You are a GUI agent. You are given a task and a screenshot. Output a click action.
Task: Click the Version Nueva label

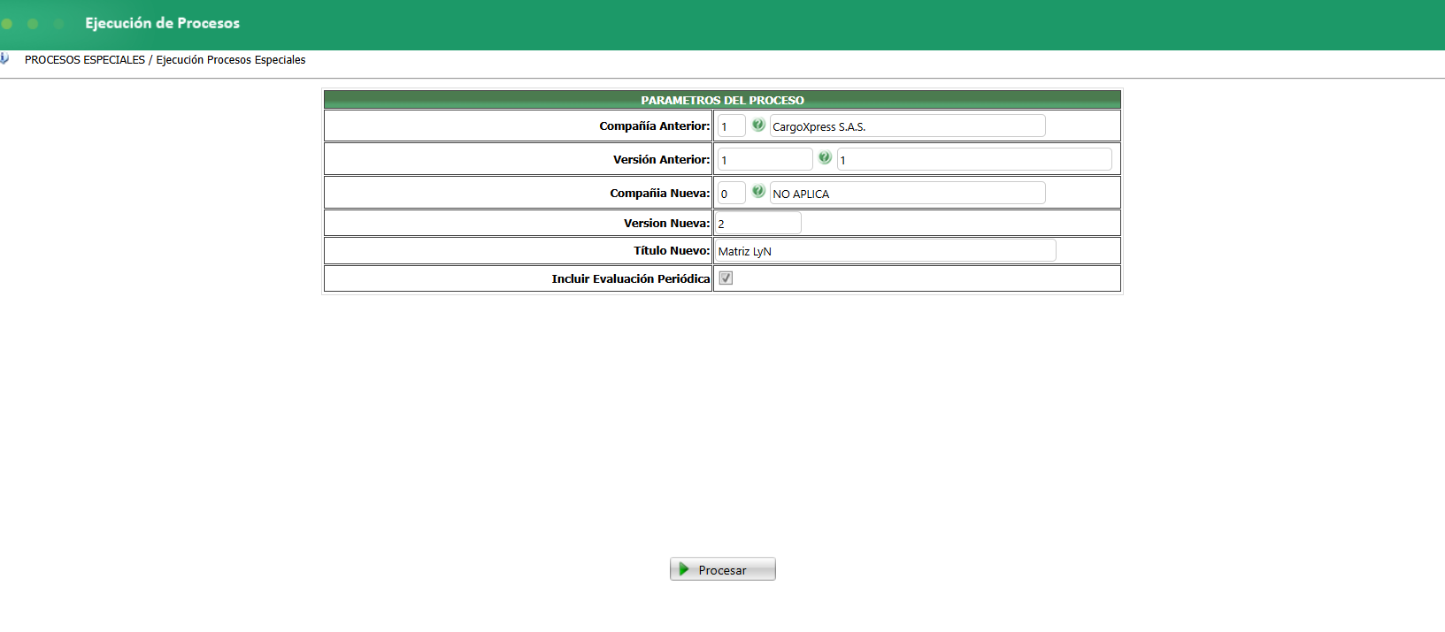667,223
